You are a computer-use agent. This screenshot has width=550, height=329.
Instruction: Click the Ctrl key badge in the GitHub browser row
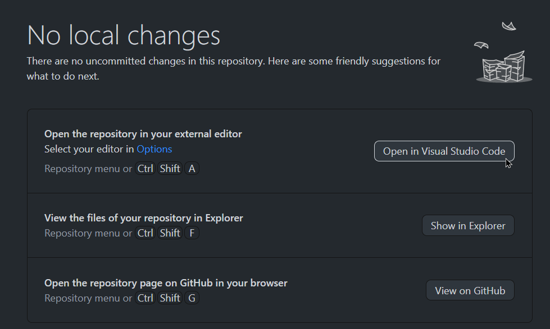pyautogui.click(x=146, y=298)
